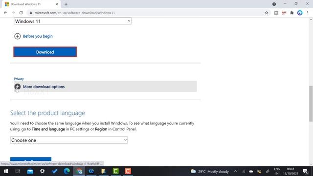Open the notification center icon

click(x=305, y=172)
